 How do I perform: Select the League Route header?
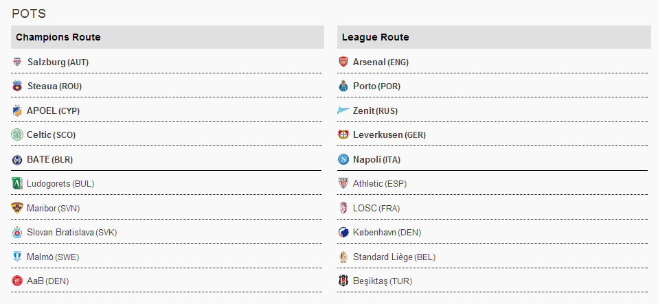pos(375,37)
